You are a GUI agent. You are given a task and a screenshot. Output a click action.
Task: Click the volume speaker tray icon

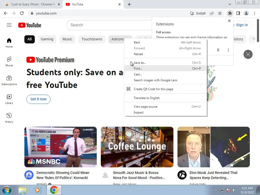pyautogui.click(x=234, y=190)
